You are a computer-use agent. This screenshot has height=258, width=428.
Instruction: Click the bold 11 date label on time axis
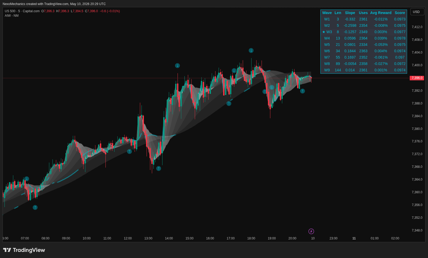354,238
